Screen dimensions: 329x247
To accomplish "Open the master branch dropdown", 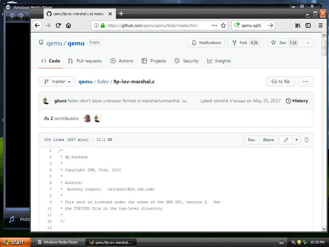I will [x=57, y=81].
